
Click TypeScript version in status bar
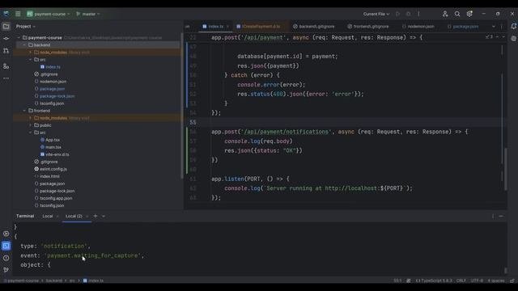(434, 280)
